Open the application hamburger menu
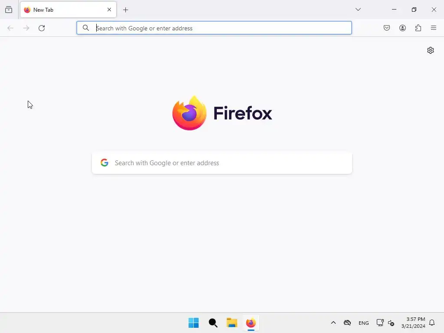This screenshot has width=444, height=333. [x=434, y=28]
